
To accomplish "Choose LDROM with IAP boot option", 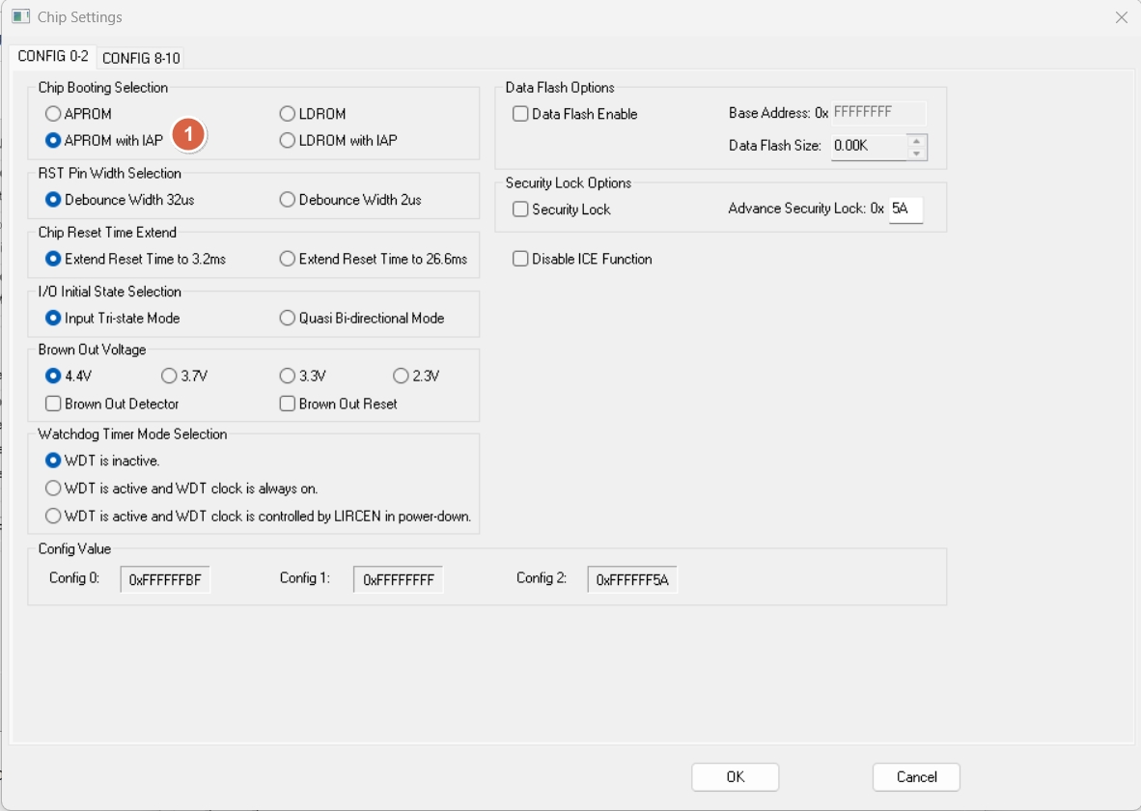I will pyautogui.click(x=288, y=141).
